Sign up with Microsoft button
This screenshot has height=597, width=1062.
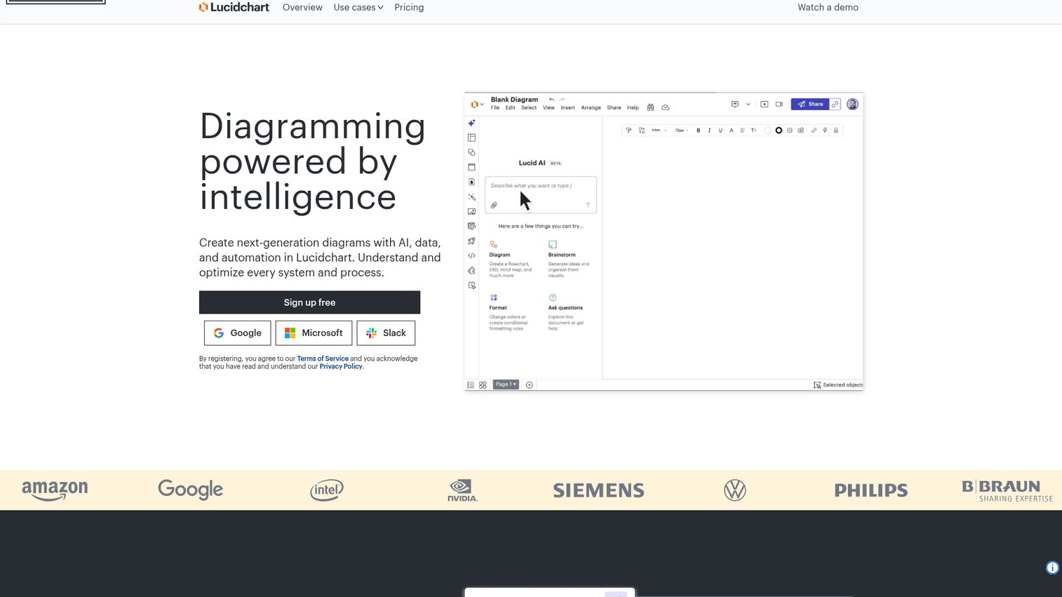click(314, 333)
